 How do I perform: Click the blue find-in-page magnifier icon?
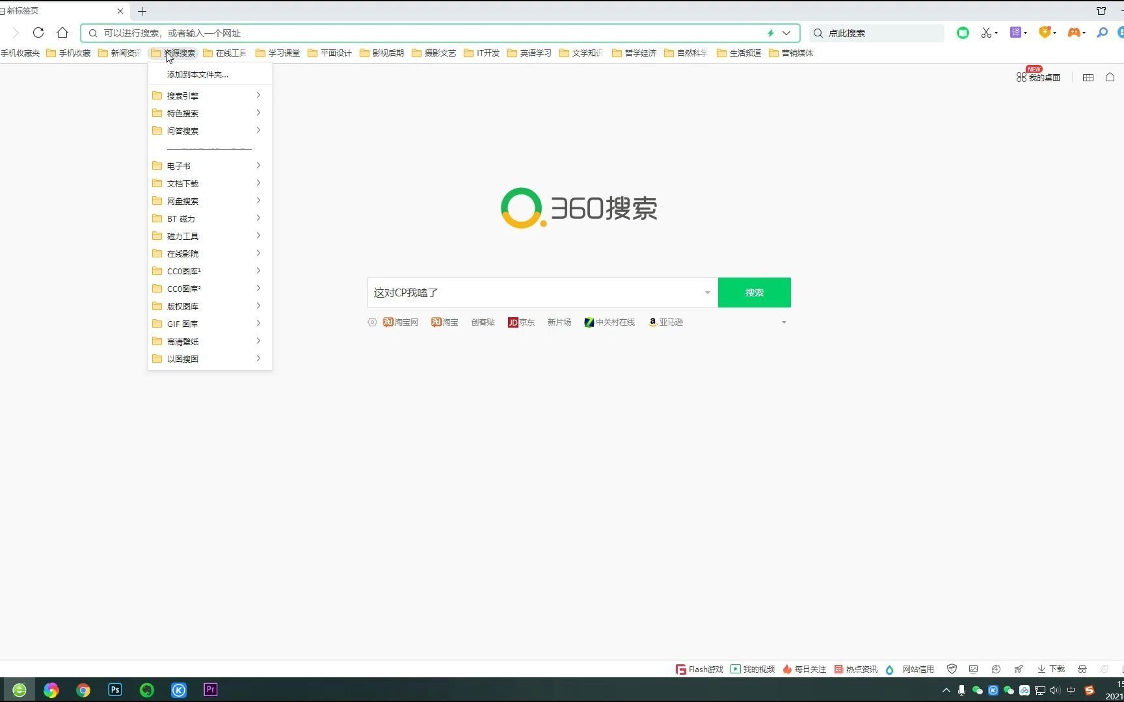[1102, 32]
